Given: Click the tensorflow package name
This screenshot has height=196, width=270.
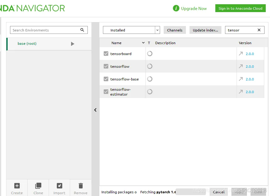Looking at the screenshot, I should [120, 66].
